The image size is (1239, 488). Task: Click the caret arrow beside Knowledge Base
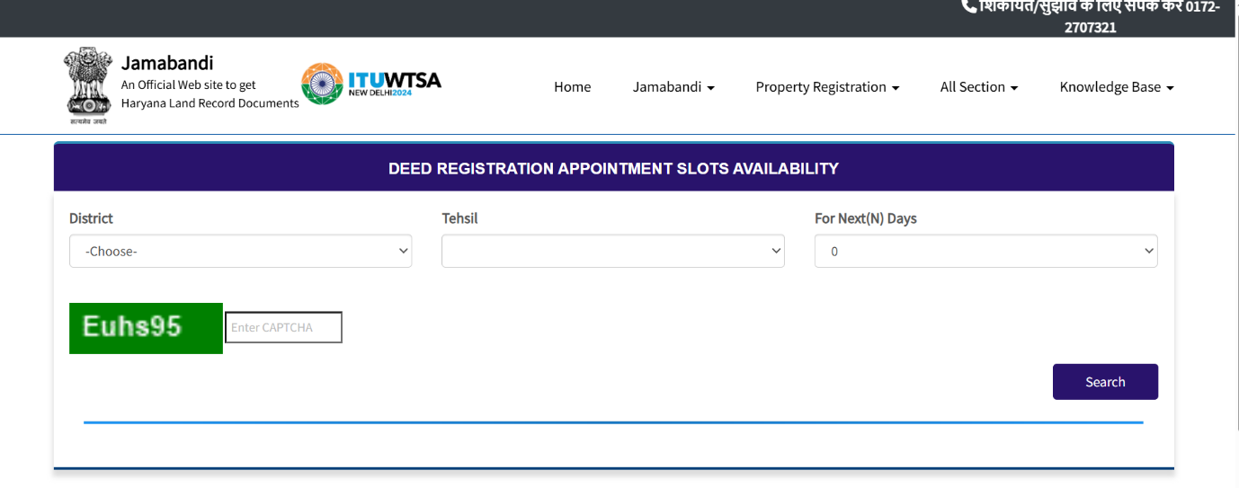point(1170,88)
